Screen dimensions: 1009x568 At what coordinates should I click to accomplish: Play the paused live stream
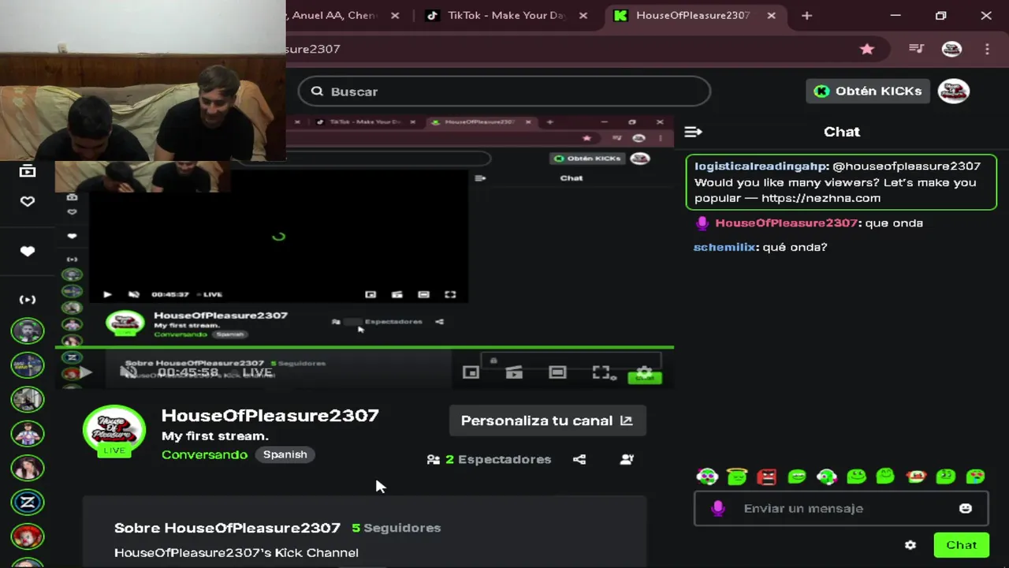click(x=85, y=372)
